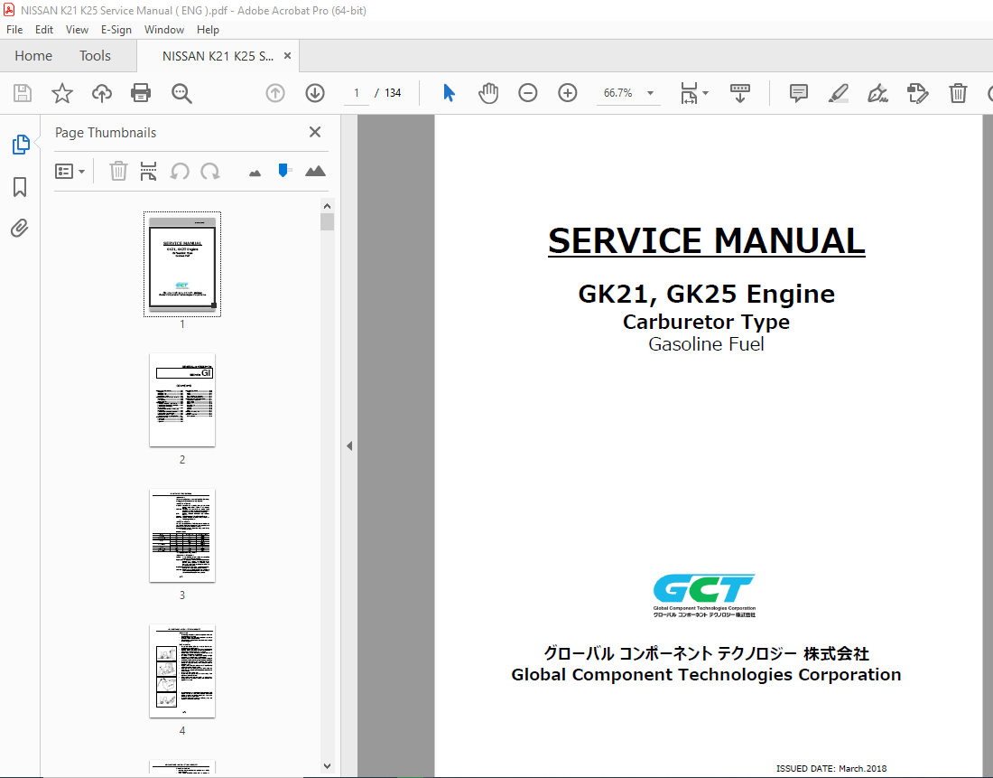Open the Attachments paperclip panel
The width and height of the screenshot is (993, 778).
tap(20, 229)
